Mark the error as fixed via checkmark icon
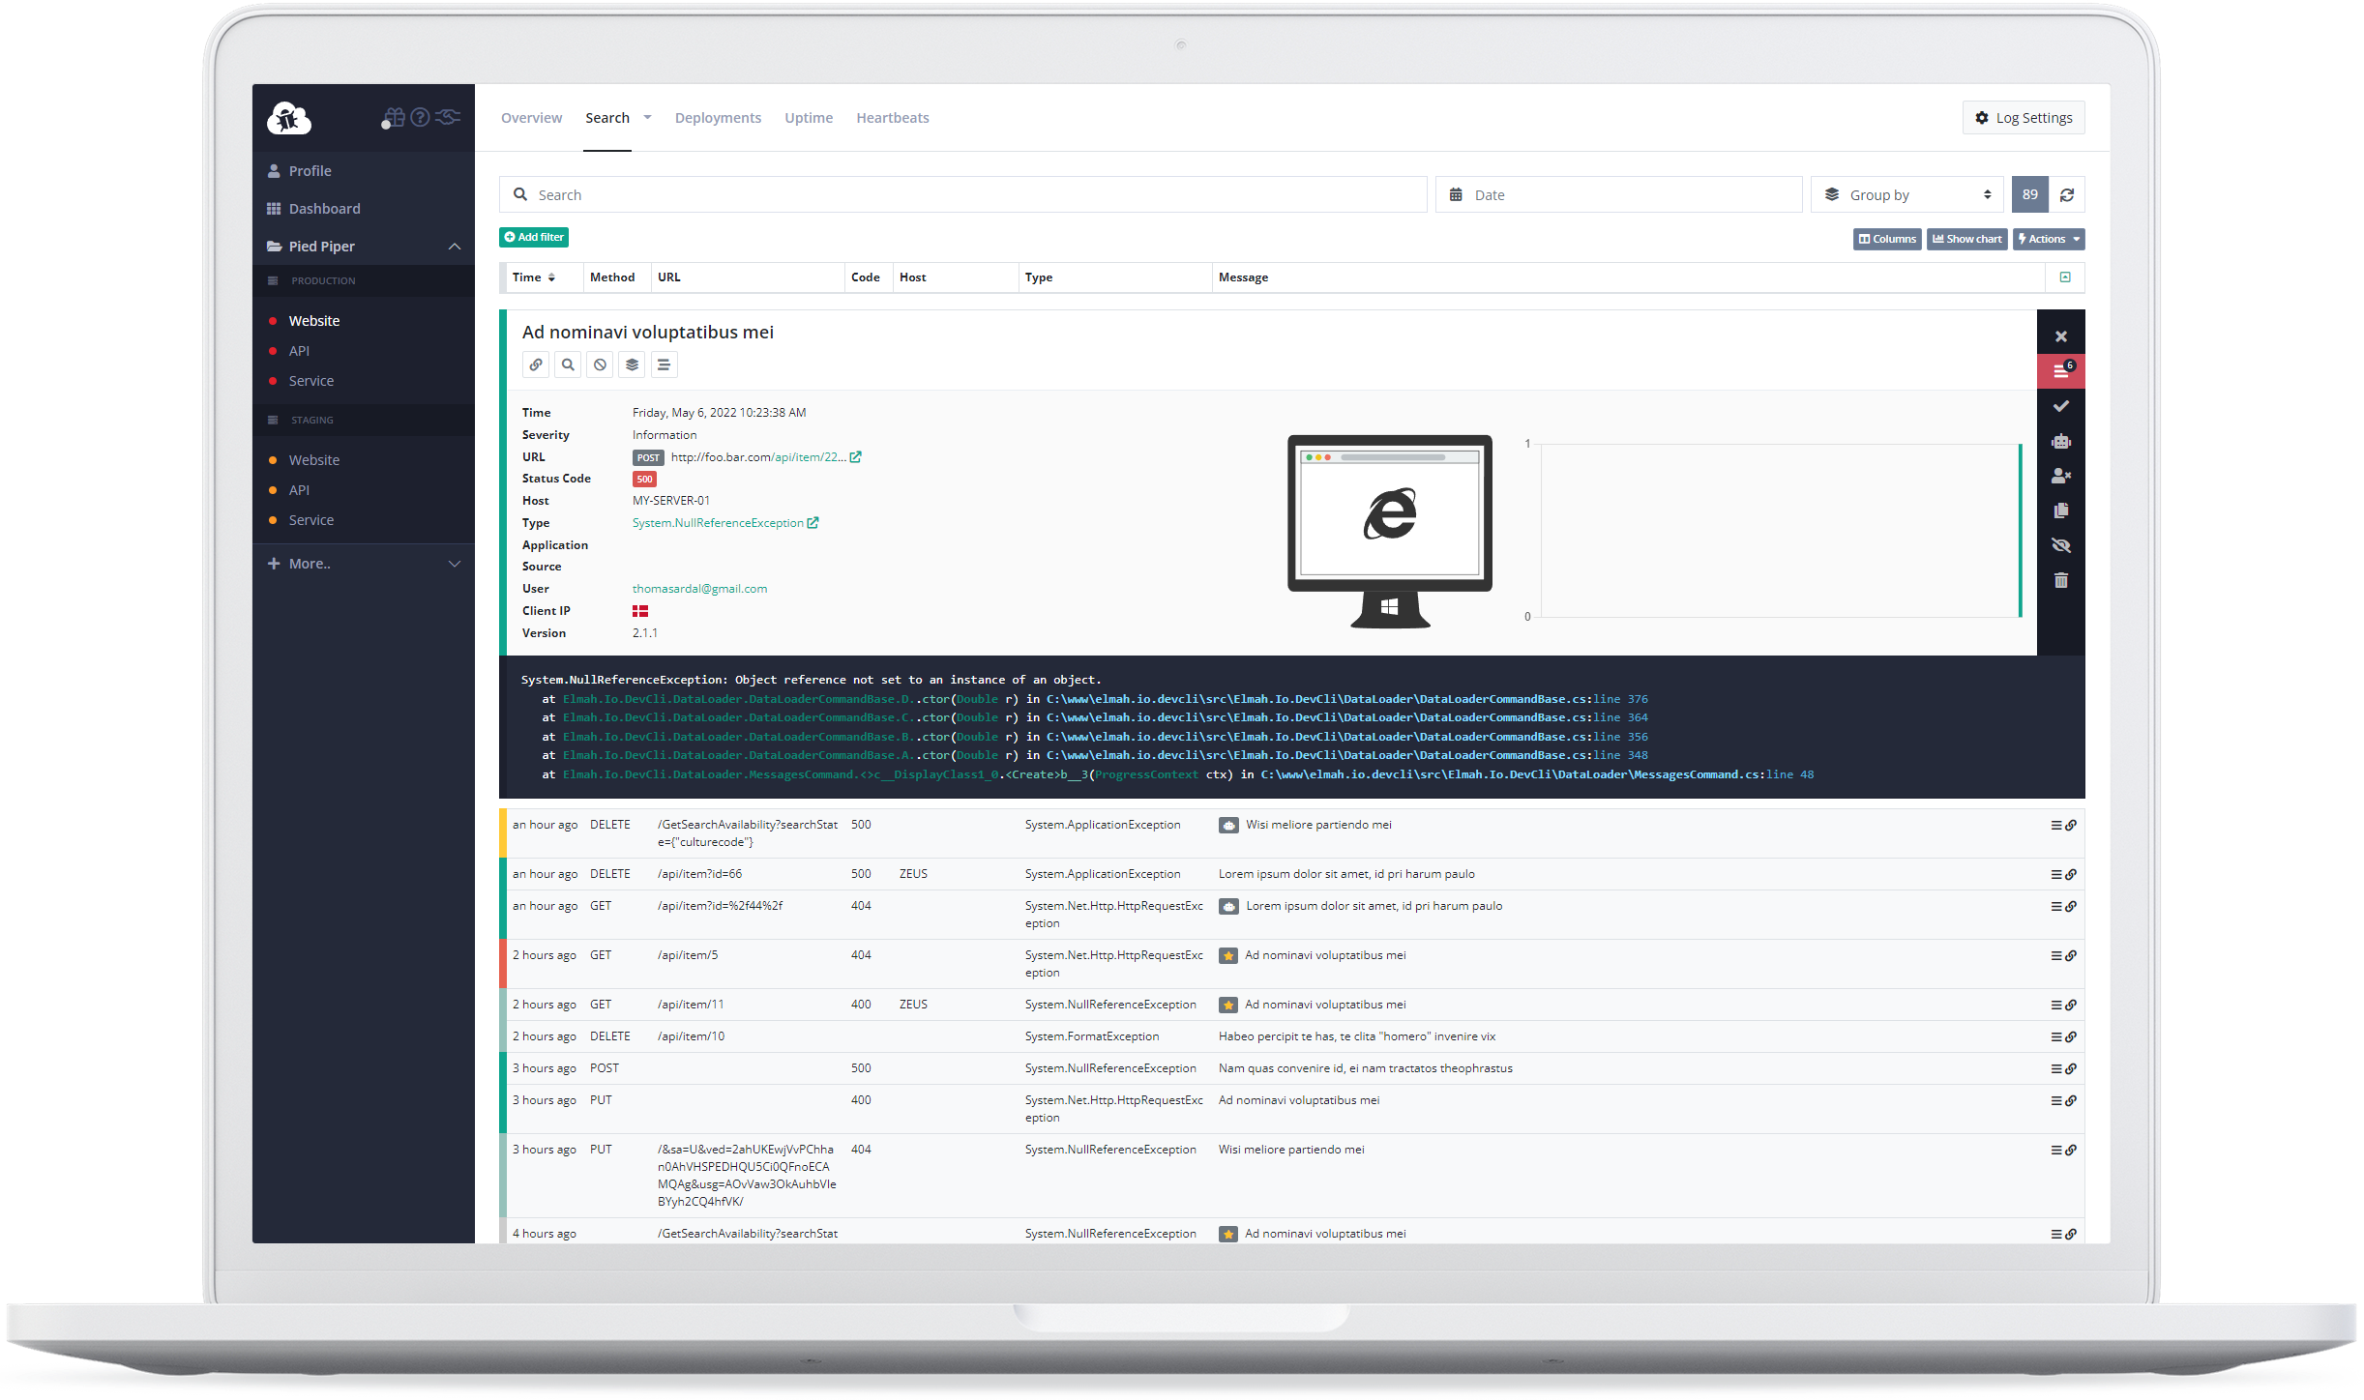 [2061, 405]
